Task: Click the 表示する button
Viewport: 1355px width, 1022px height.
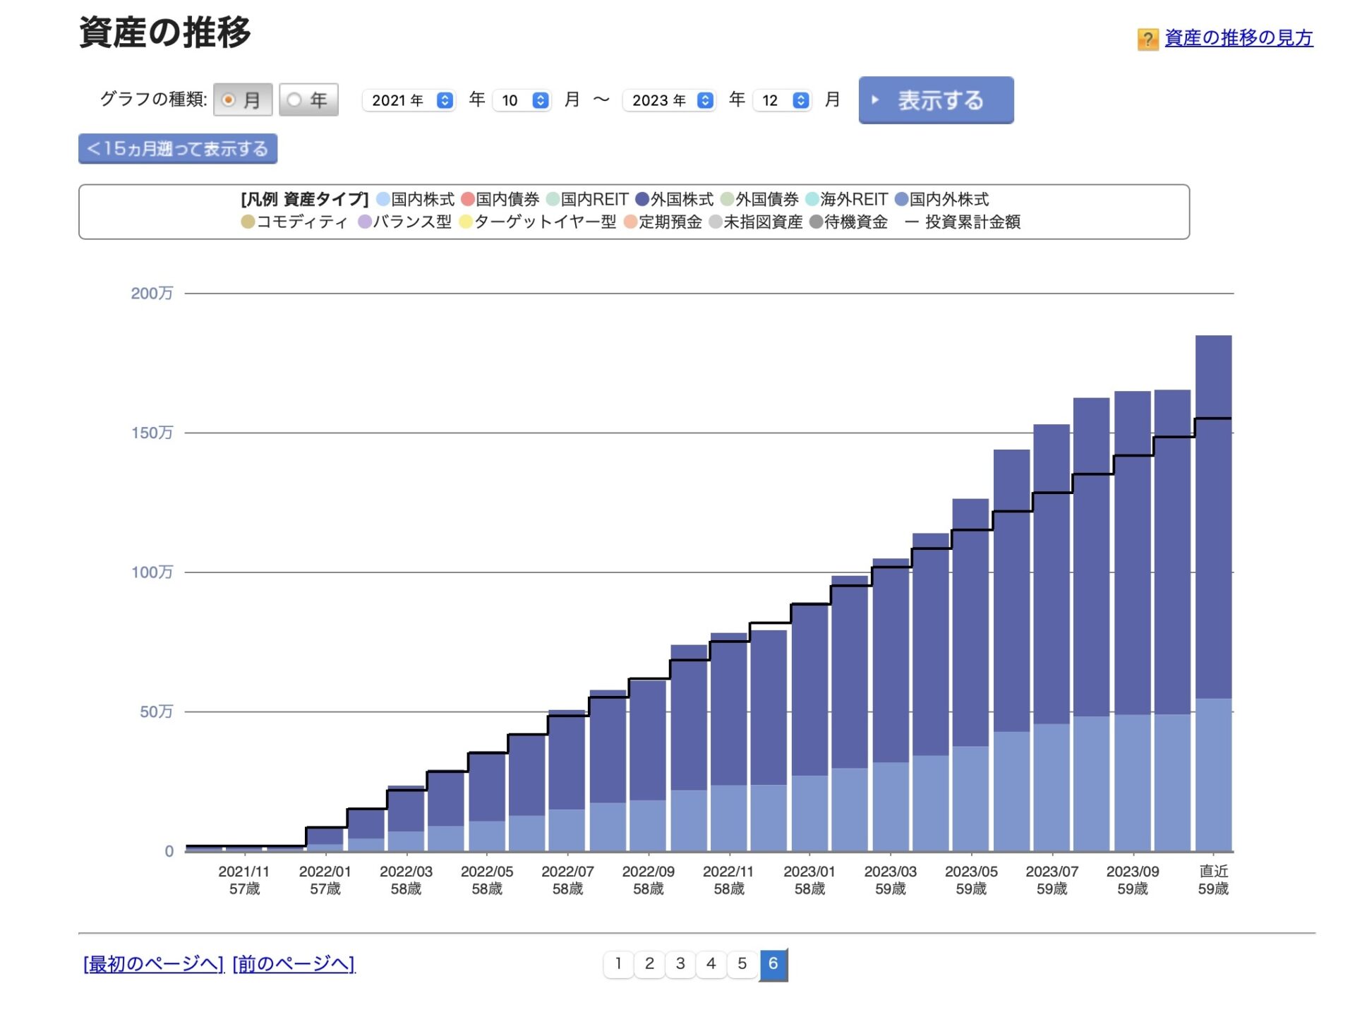Action: click(x=936, y=100)
